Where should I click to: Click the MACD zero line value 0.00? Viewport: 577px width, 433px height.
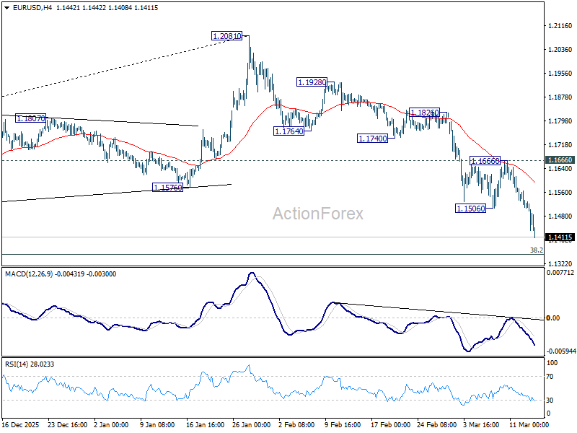click(x=554, y=317)
